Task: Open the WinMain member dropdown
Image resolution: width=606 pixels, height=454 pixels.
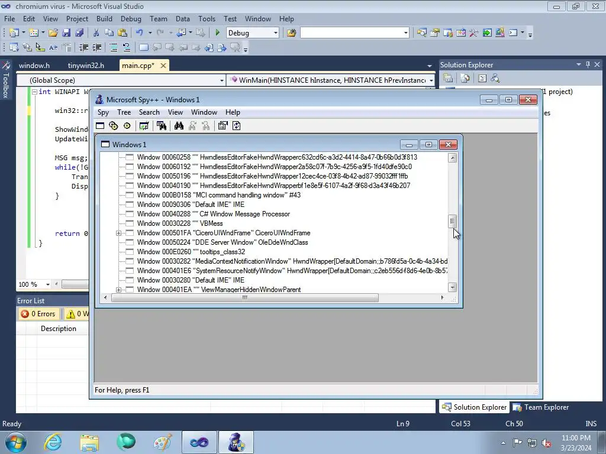Action: (431, 80)
